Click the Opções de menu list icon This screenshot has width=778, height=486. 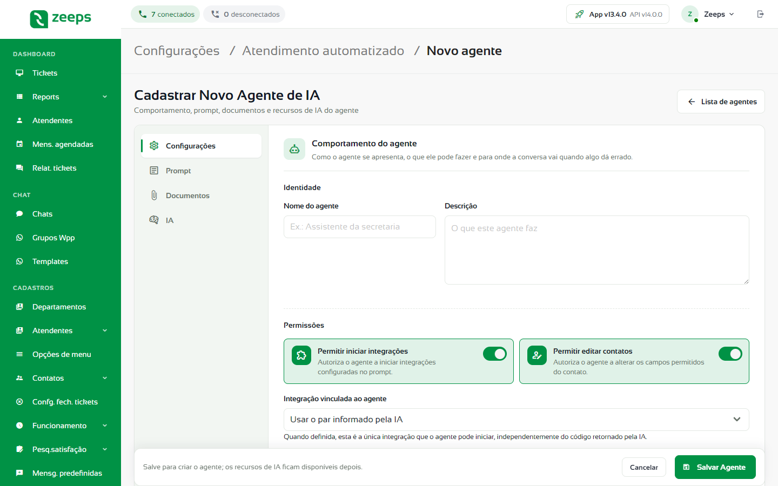(x=19, y=354)
